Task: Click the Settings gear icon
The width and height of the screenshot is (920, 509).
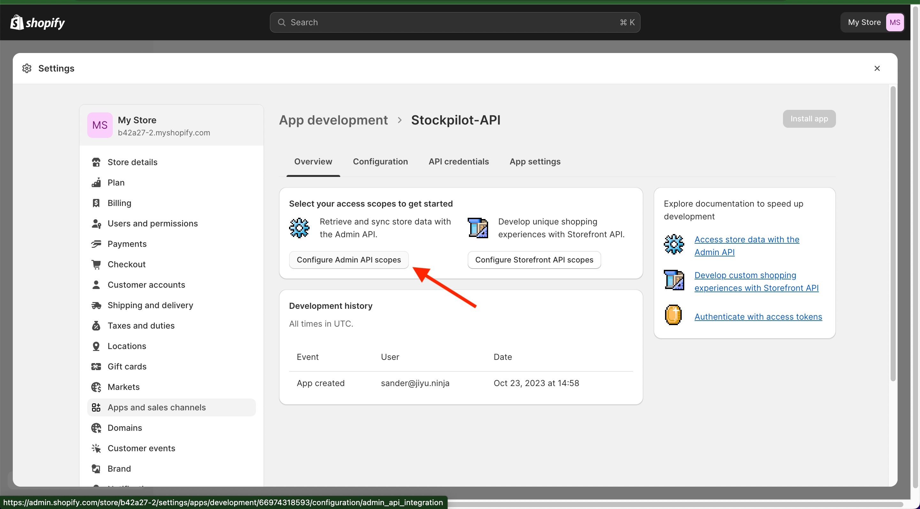Action: coord(27,68)
